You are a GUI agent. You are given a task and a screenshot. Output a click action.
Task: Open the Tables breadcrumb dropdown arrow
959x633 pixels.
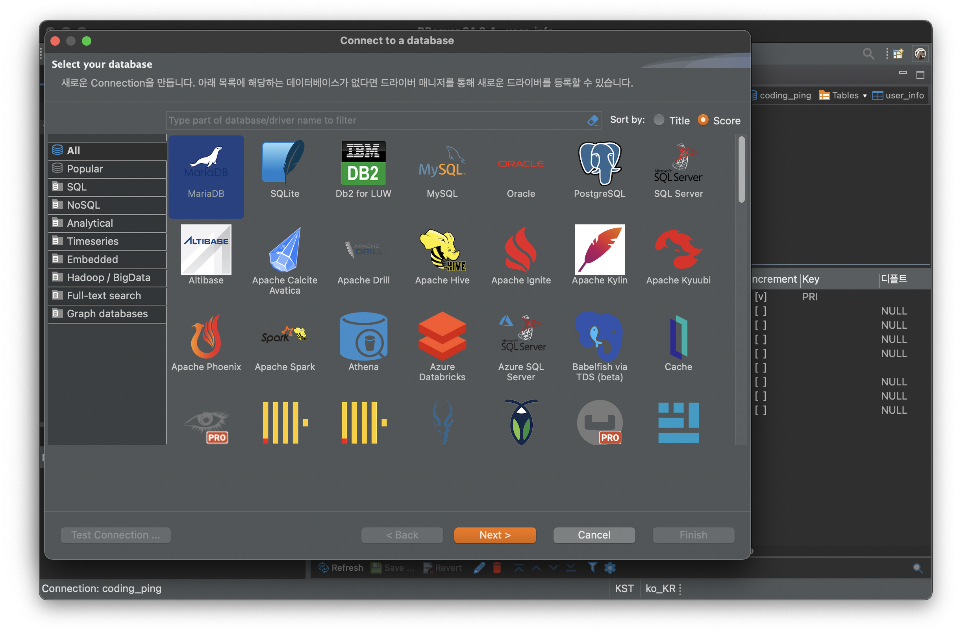(x=865, y=96)
